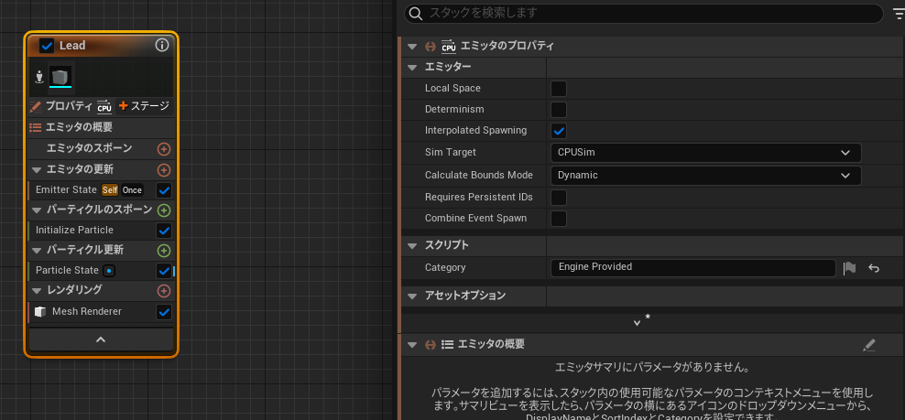Enable Requires Persistent IDs checkbox
This screenshot has height=420, width=905.
559,198
